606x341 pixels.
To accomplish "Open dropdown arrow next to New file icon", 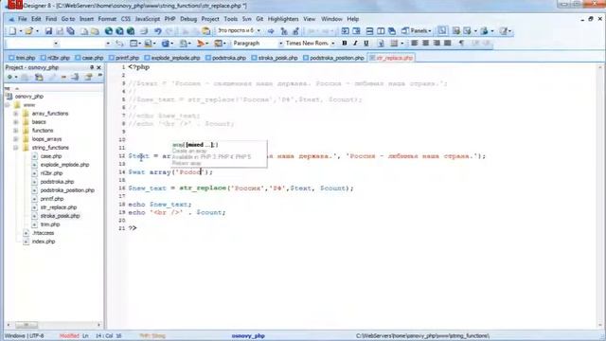I will 21,31.
